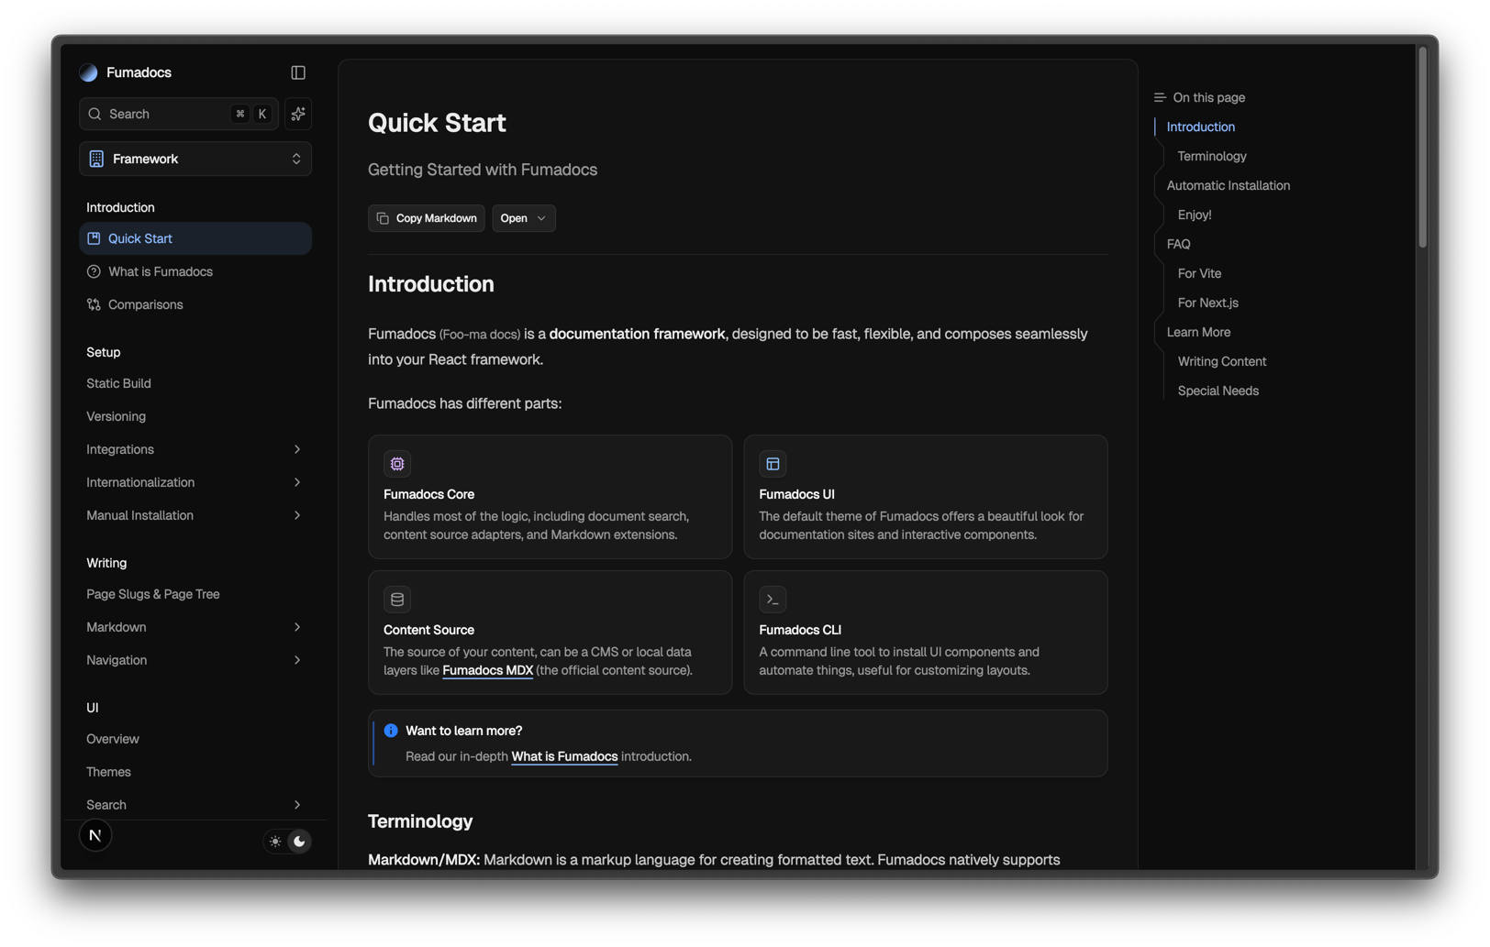Follow the Fumadocs MDX link
Viewport: 1490px width, 947px height.
[x=487, y=670]
